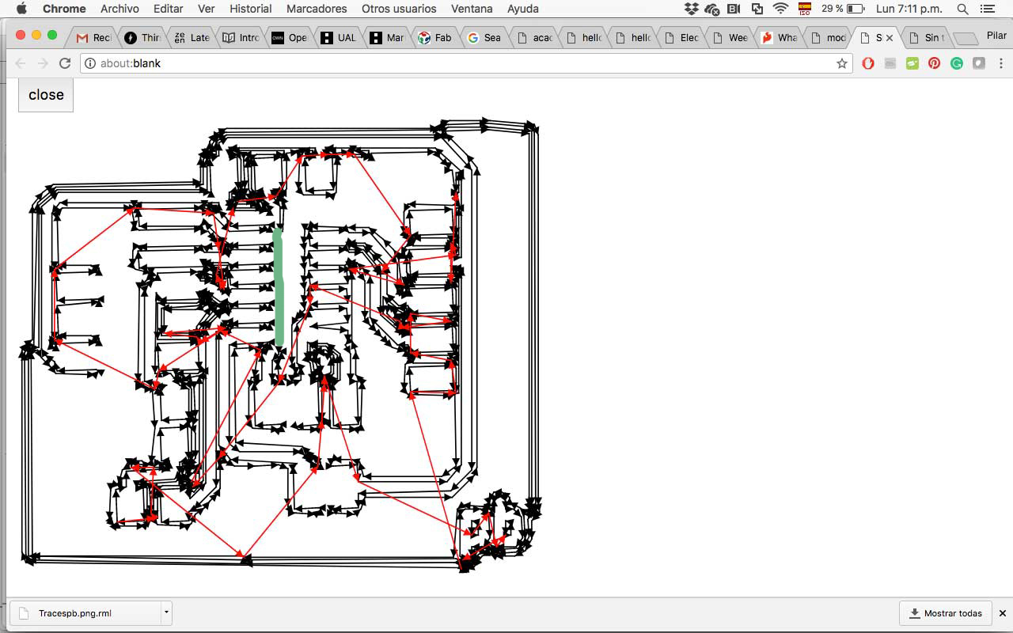Switch to the Late tab
Viewport: 1013px width, 633px height.
click(x=191, y=37)
